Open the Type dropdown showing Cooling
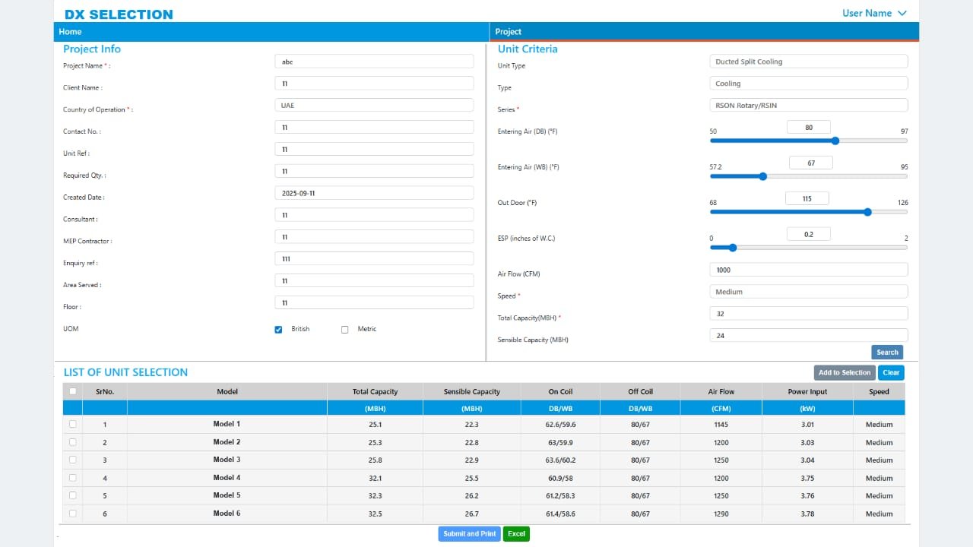Image resolution: width=973 pixels, height=547 pixels. pyautogui.click(x=809, y=84)
